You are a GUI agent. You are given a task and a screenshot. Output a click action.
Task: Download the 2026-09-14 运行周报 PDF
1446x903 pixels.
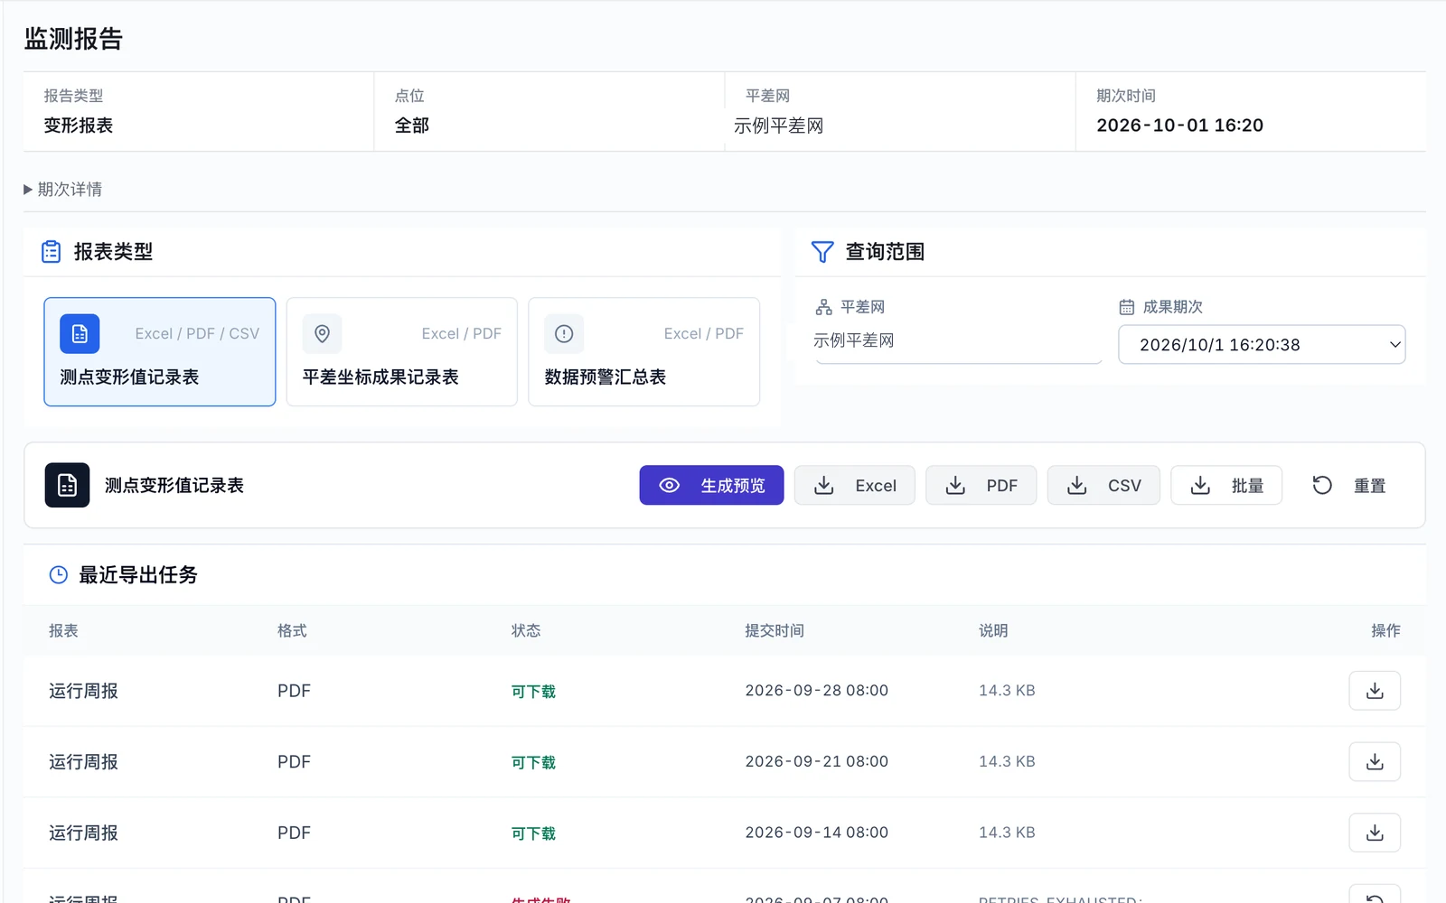pos(1375,833)
